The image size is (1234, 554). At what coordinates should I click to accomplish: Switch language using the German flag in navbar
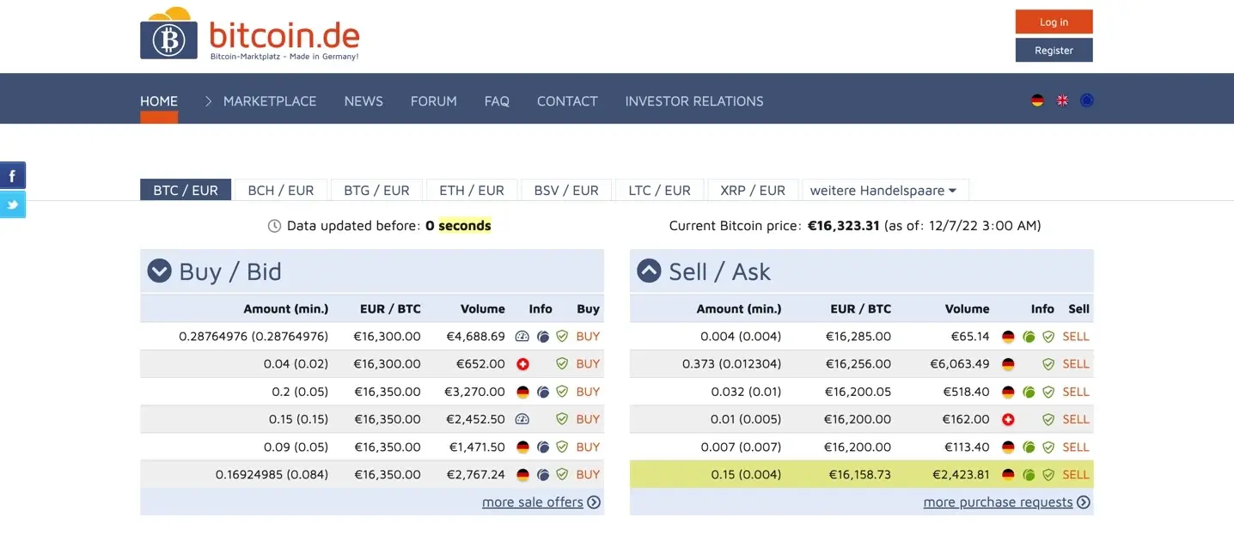point(1037,100)
